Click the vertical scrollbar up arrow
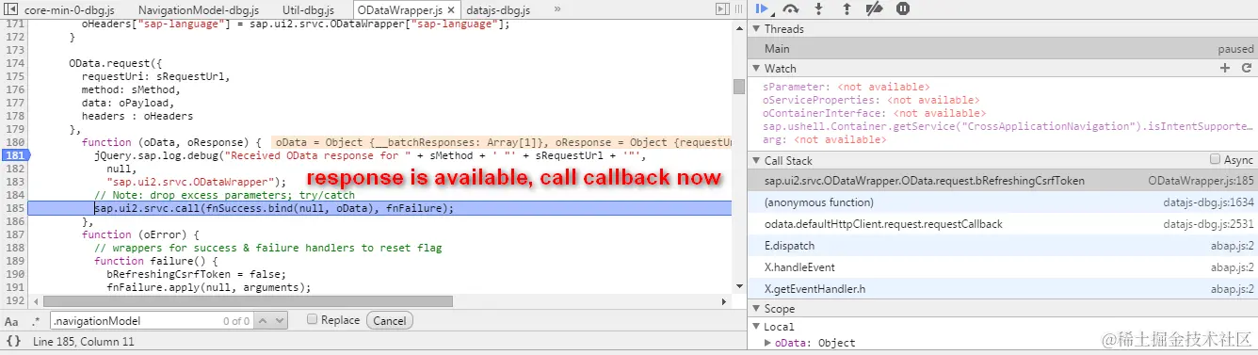Viewport: 1258px width, 355px height. pyautogui.click(x=739, y=25)
